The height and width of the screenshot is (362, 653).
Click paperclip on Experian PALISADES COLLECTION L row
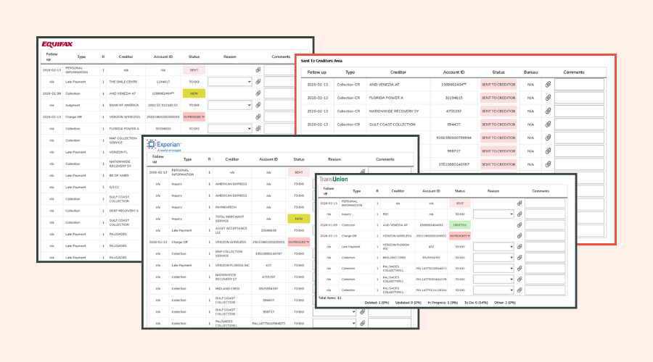tap(362, 324)
